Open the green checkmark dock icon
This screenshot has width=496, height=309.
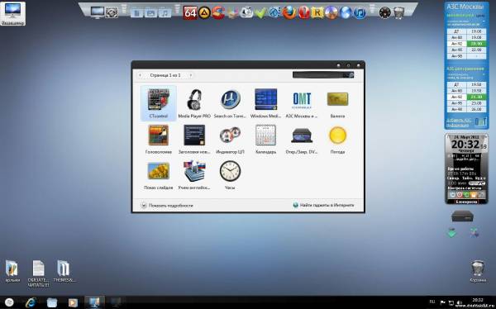260,13
